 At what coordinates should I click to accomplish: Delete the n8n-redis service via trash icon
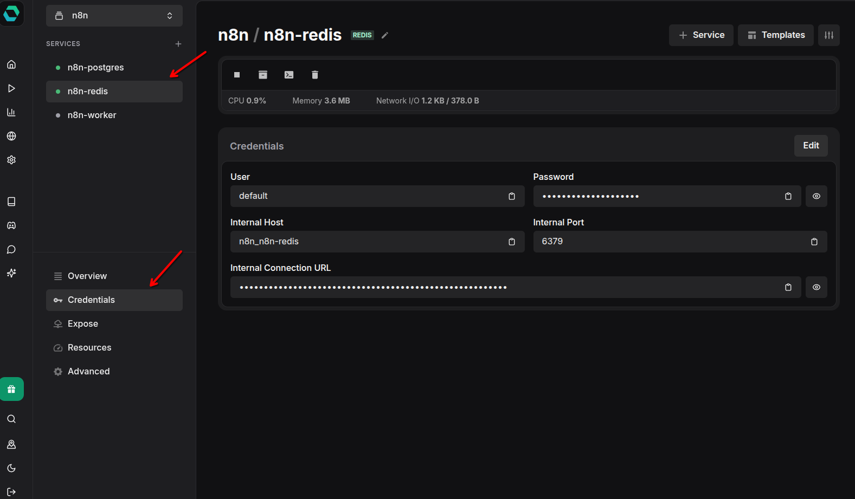point(315,75)
